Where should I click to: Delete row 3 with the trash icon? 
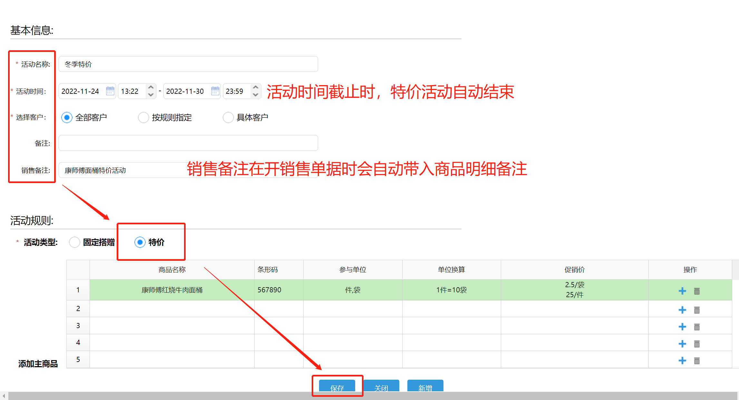(x=697, y=327)
